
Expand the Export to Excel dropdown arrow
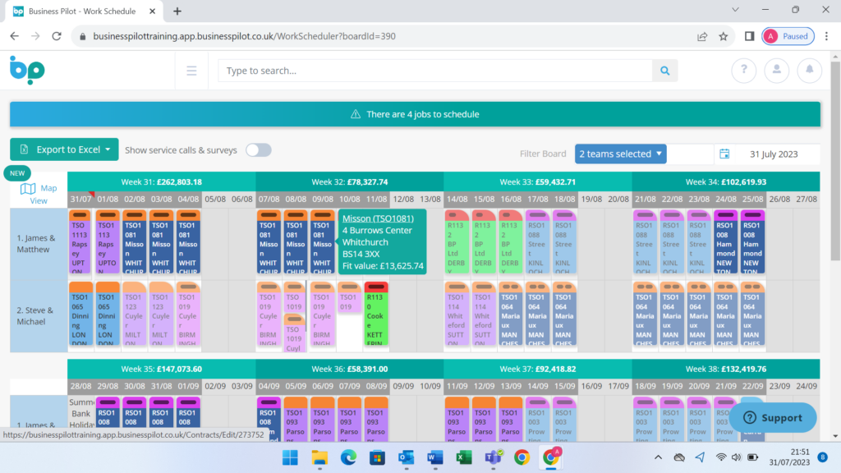[109, 149]
